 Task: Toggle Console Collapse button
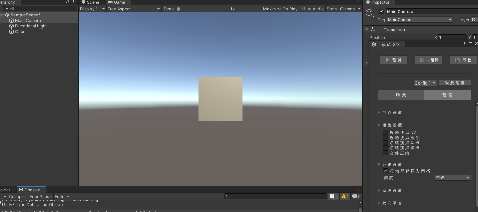click(x=17, y=197)
